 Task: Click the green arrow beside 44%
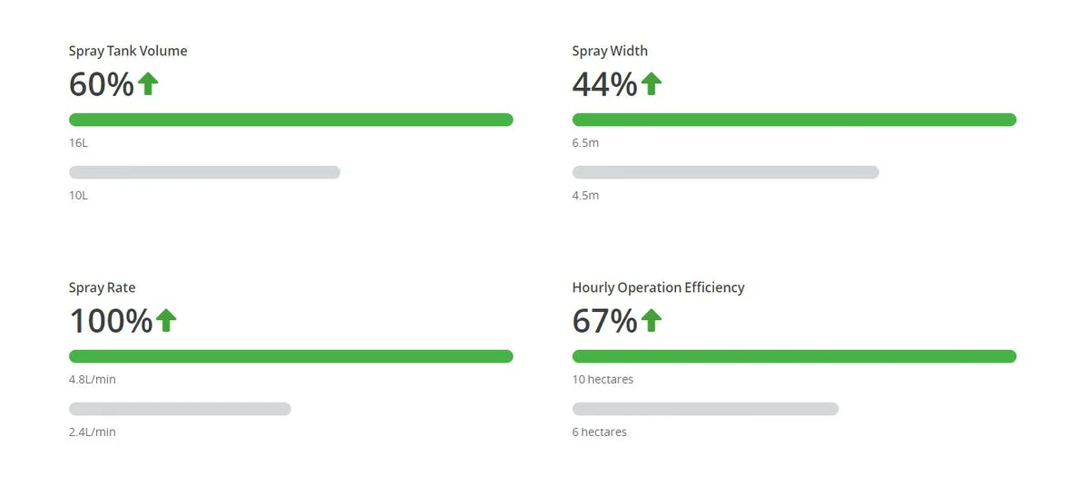click(x=652, y=84)
